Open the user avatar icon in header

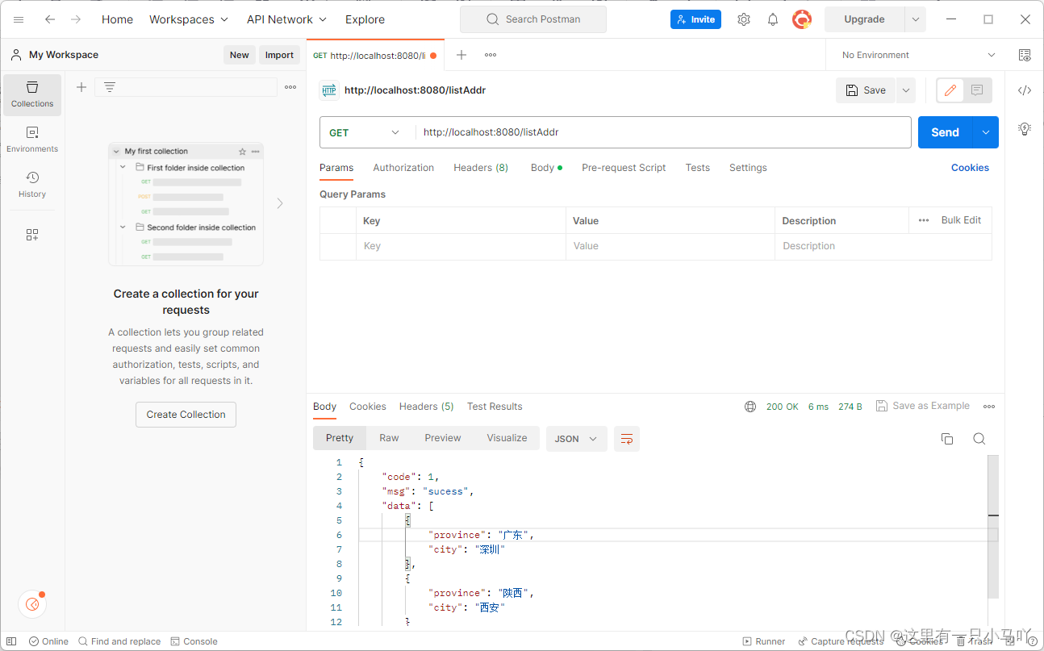[802, 19]
